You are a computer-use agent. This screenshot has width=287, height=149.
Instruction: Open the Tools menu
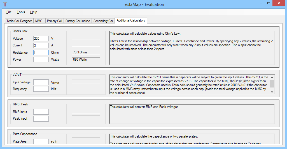pos(21,12)
